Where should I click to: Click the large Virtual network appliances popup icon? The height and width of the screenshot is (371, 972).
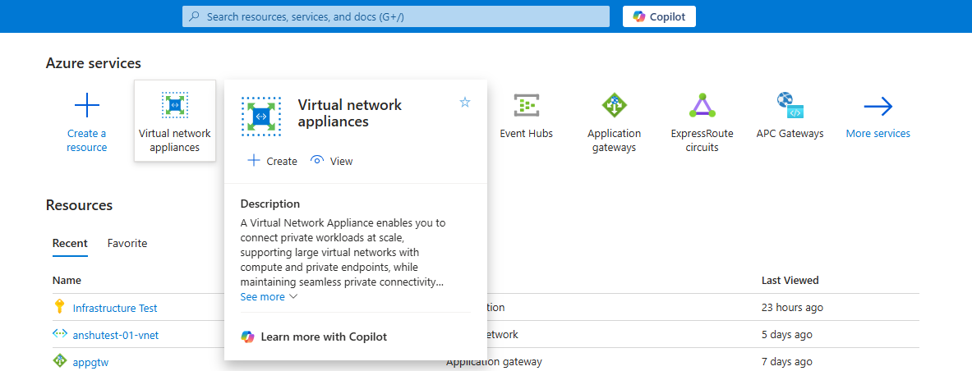pos(261,117)
